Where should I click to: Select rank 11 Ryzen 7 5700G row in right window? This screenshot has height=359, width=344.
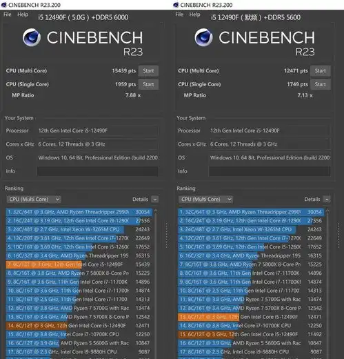251,300
